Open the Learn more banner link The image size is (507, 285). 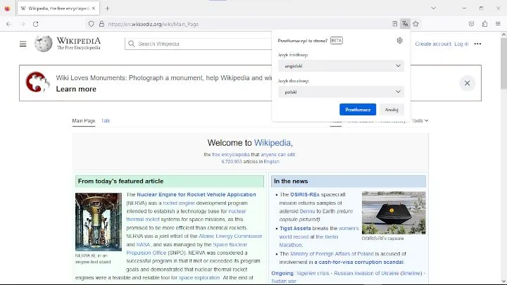(x=76, y=89)
